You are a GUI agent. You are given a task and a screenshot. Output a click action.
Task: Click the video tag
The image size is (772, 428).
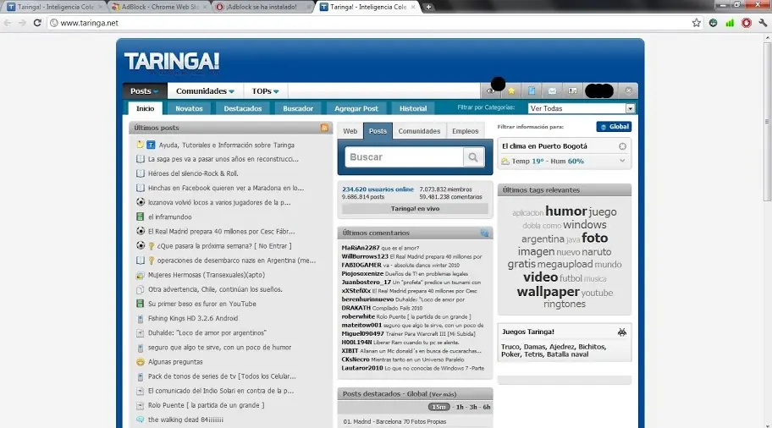pyautogui.click(x=541, y=277)
